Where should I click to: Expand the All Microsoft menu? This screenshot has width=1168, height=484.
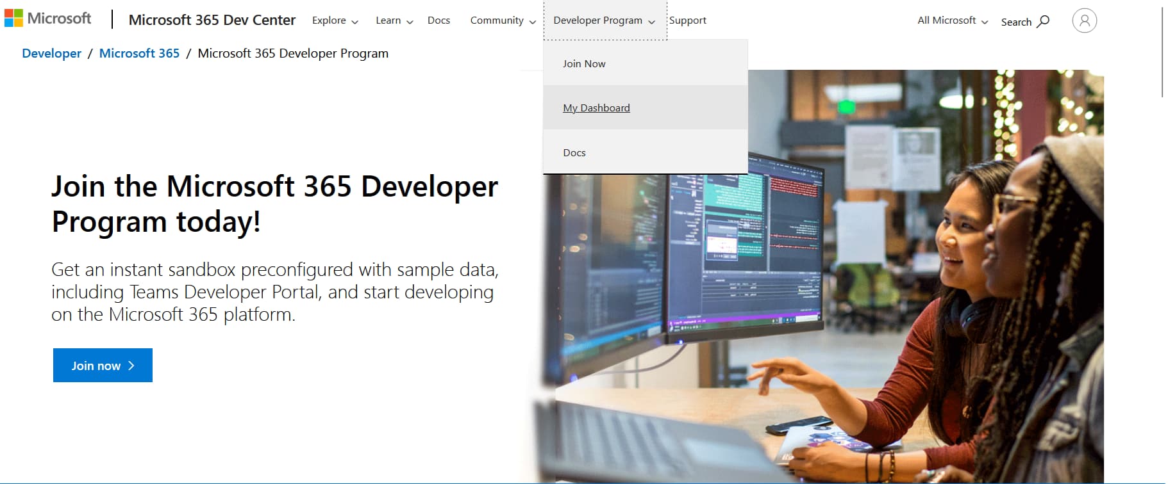pyautogui.click(x=952, y=20)
